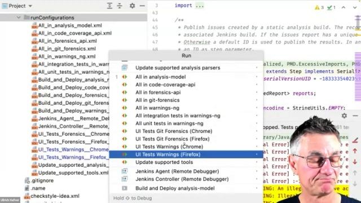This screenshot has height=203, width=361.
Task: Click icon beside Build and Deploy analysis-model
Action: click(125, 188)
